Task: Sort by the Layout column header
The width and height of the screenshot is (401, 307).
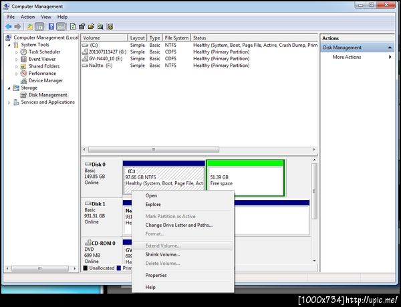Action: coord(137,38)
